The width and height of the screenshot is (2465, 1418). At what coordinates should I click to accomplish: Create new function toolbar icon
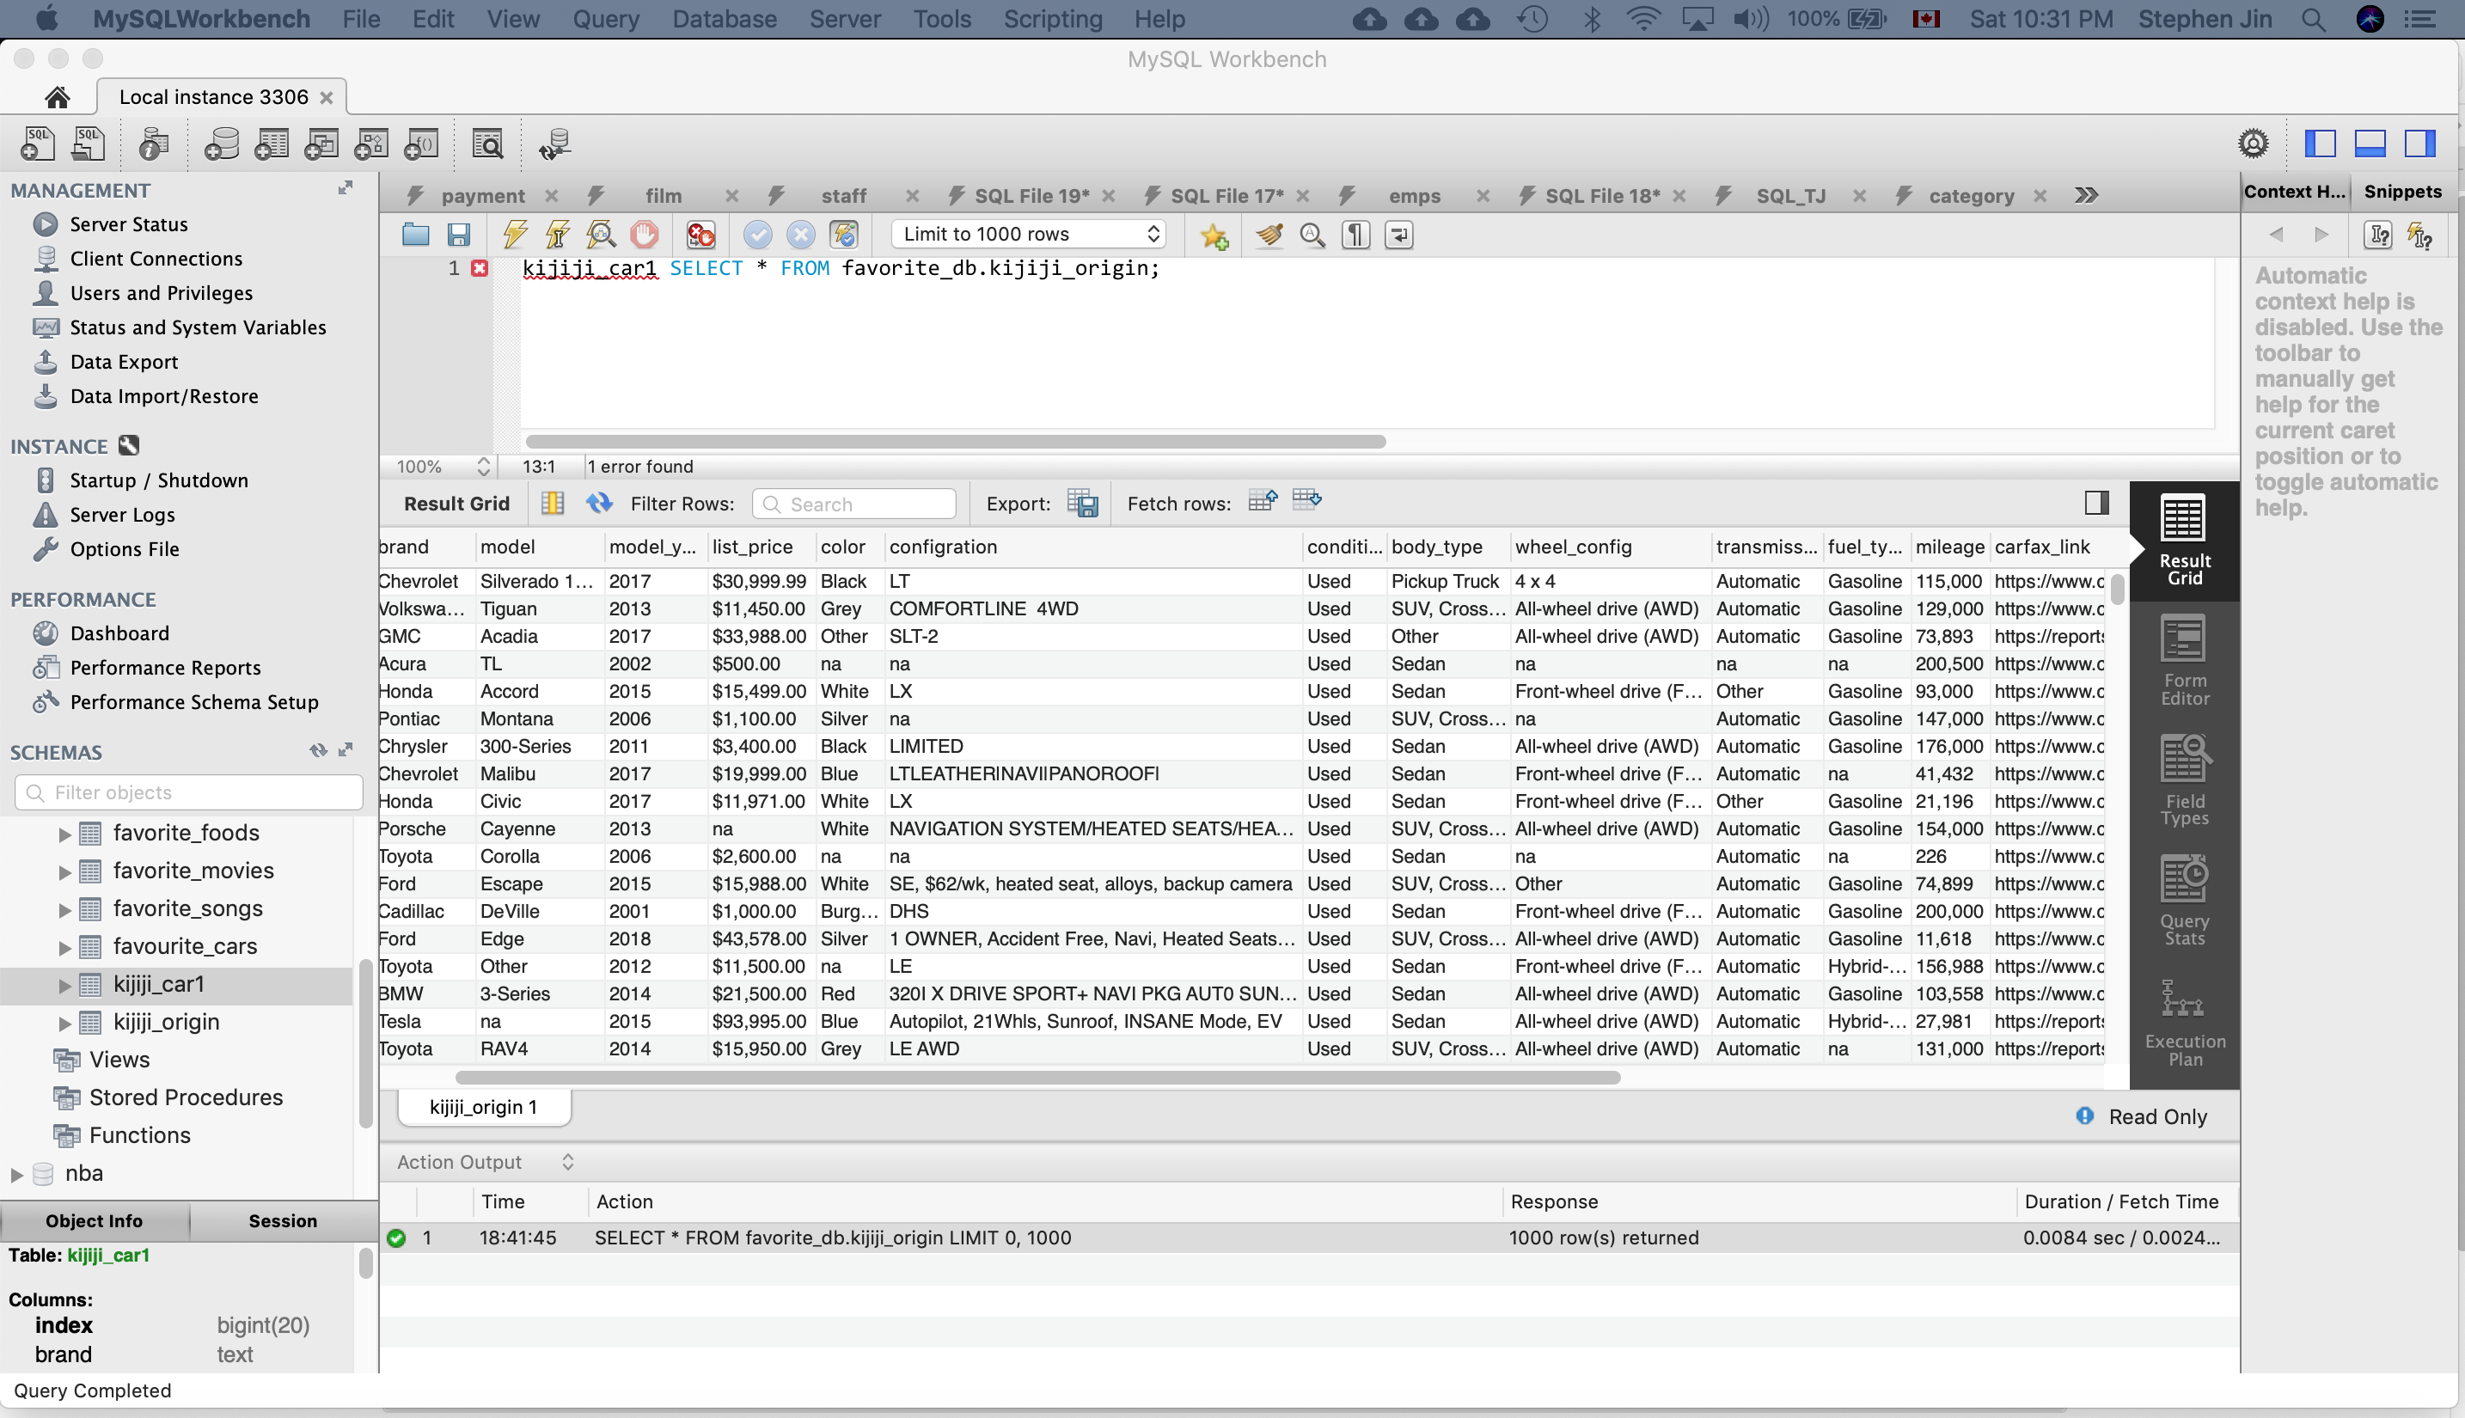click(x=421, y=144)
